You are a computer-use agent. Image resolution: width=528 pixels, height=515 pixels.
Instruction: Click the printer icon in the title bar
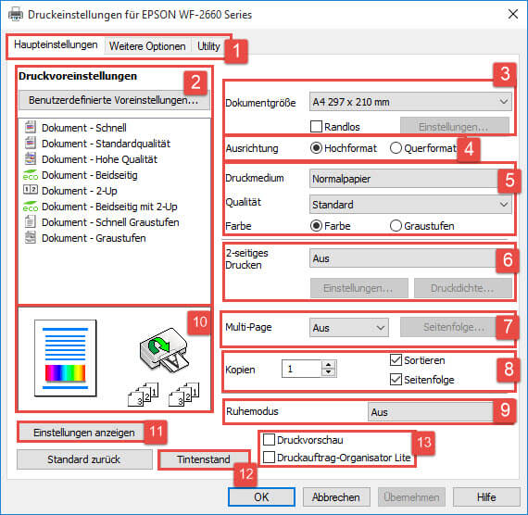coord(16,14)
